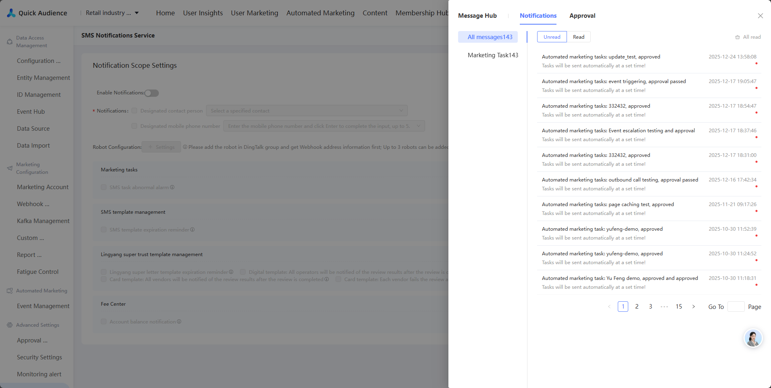Viewport: 771px width, 388px height.
Task: Expand the Custom sidebar item
Action: [x=31, y=238]
